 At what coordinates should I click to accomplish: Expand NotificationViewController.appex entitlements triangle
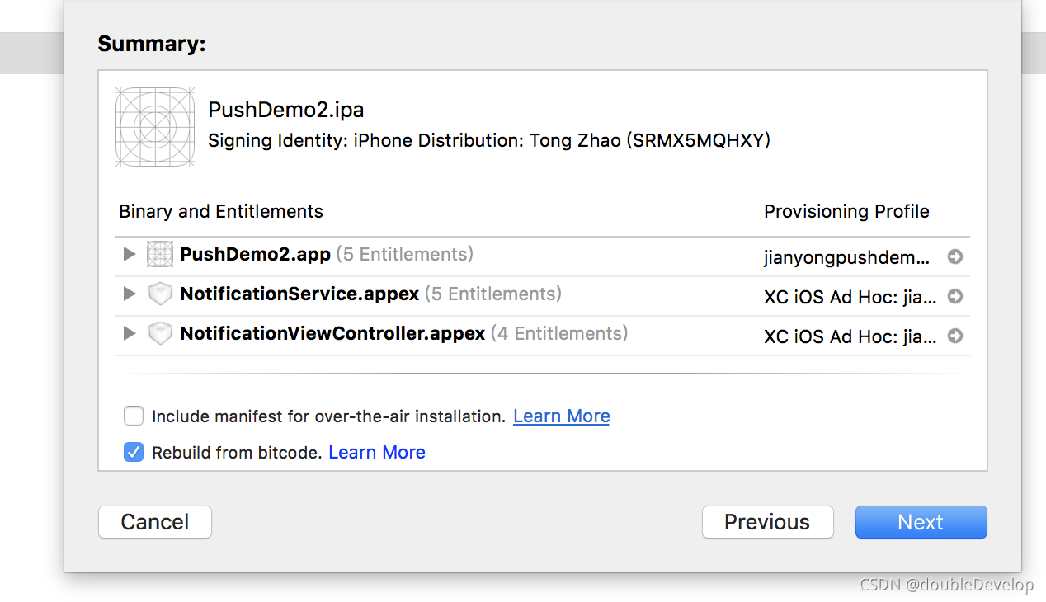[x=129, y=333]
